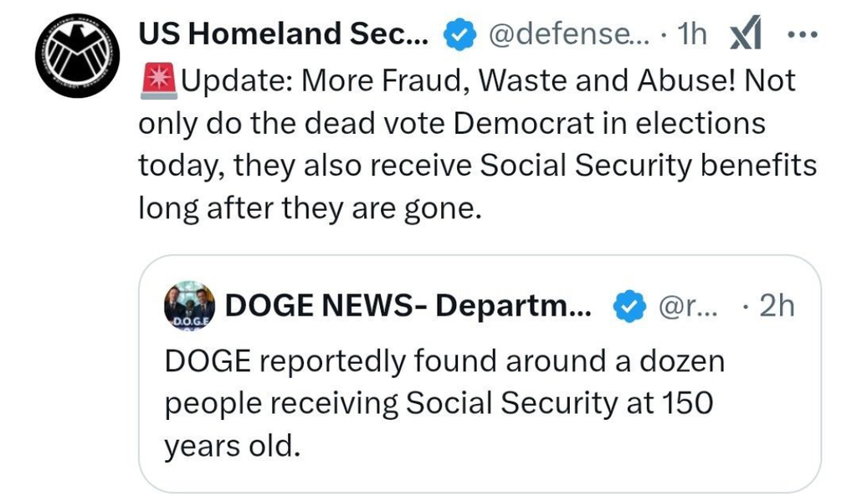Image resolution: width=857 pixels, height=496 pixels.
Task: Click the verified badge beside US Homeland Sec
Action: click(x=459, y=34)
